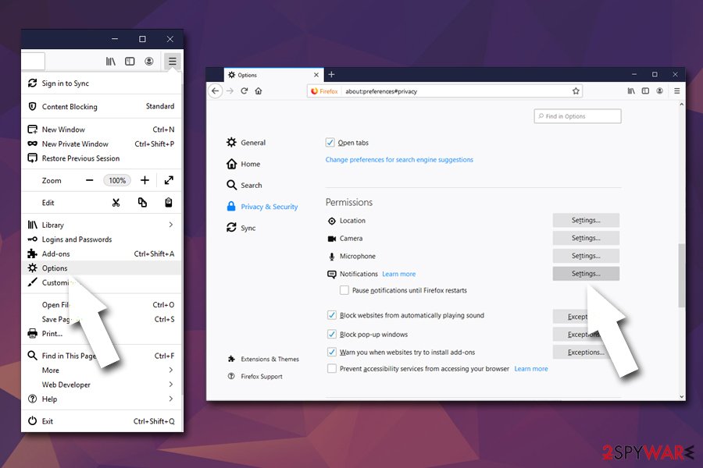Open Firefox Support link

tap(255, 376)
